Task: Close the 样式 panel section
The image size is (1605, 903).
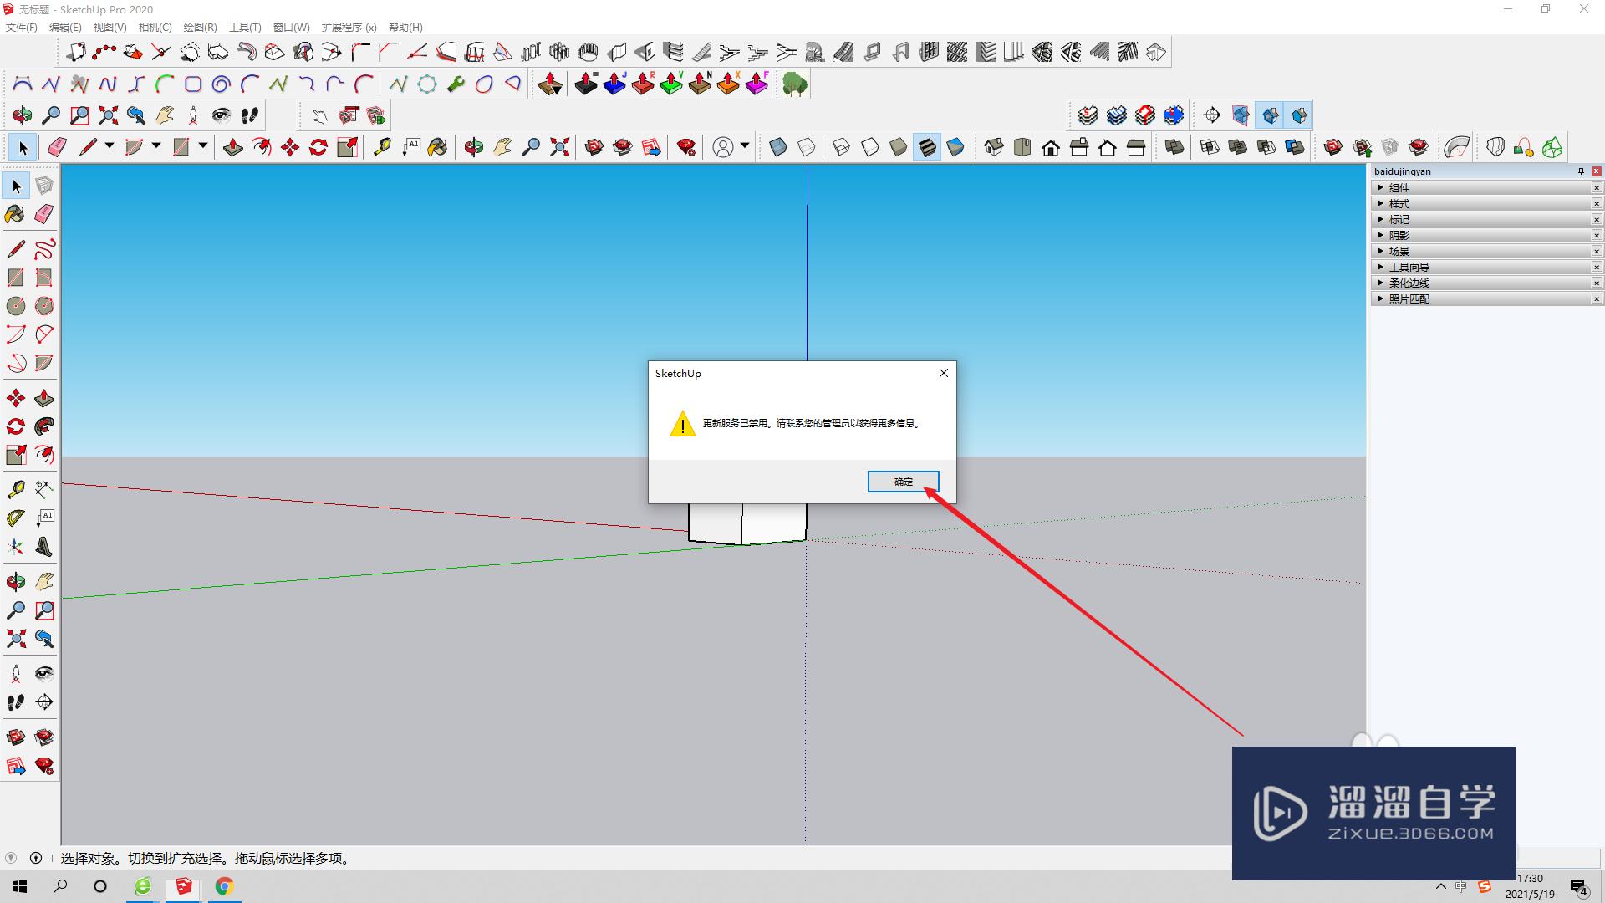Action: coord(1596,204)
